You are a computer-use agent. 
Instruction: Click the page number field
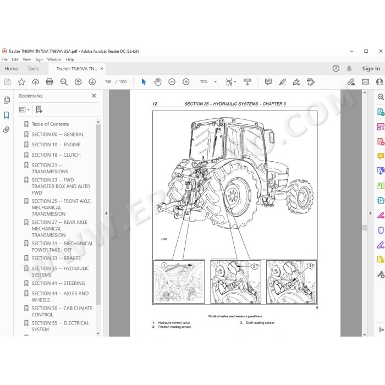pyautogui.click(x=108, y=82)
